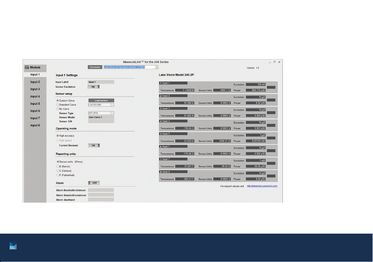Select C (Celsius) reporting units
This screenshot has width=373, height=262.
58,171
